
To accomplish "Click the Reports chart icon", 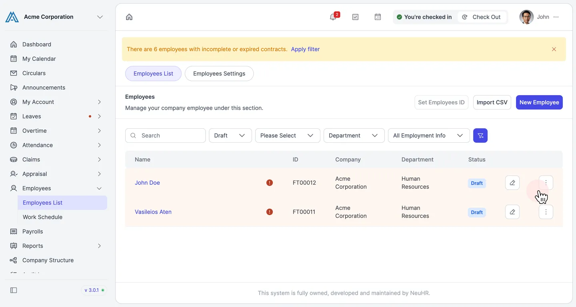I will point(14,246).
